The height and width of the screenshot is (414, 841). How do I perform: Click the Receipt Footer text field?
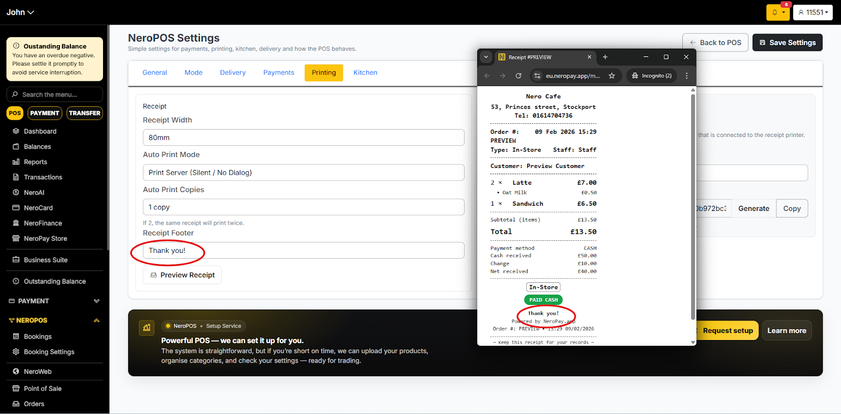(x=303, y=250)
